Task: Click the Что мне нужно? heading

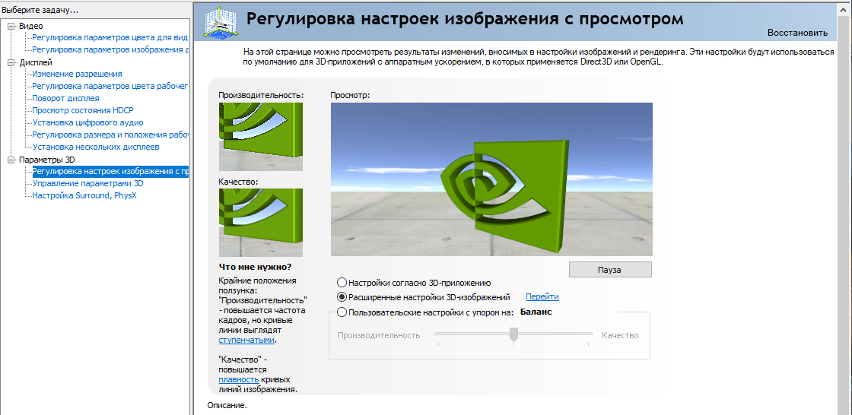Action: [x=255, y=267]
